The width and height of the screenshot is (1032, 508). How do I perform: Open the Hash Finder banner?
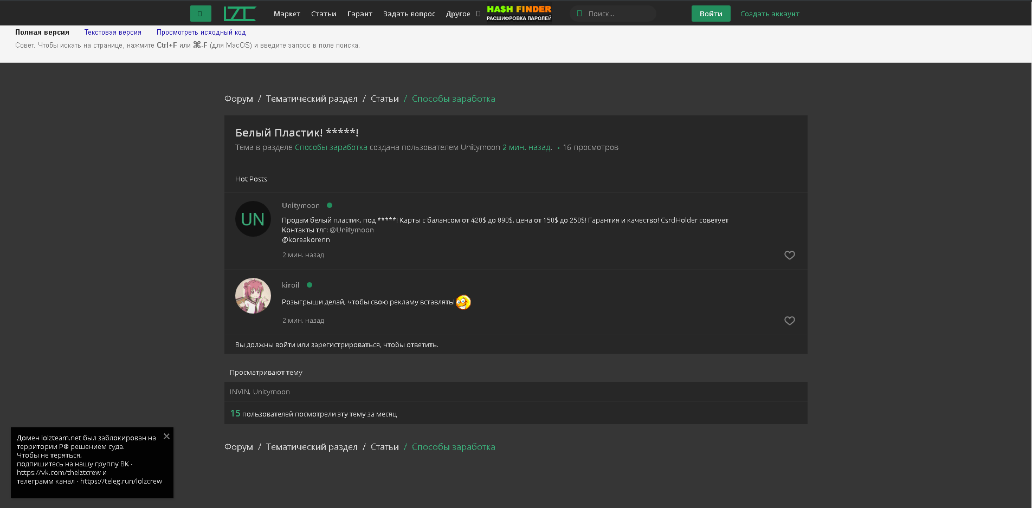[x=519, y=13]
